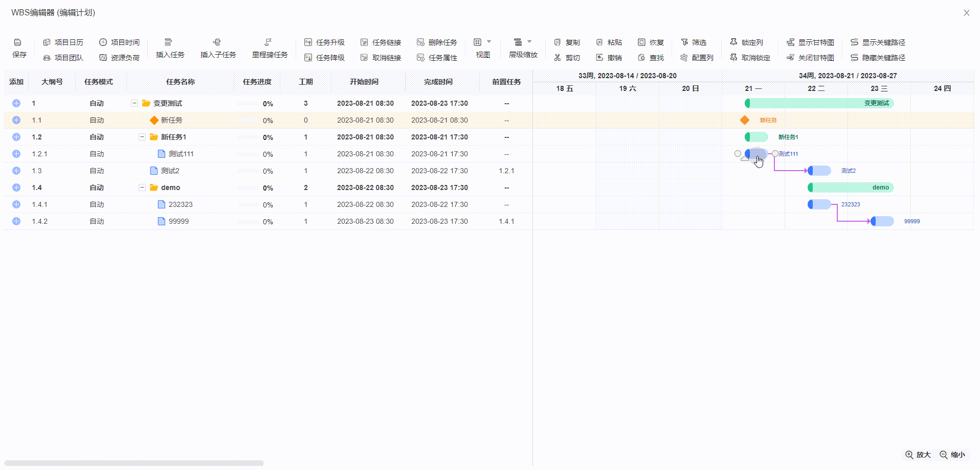Viewport: 980px width, 470px height.
Task: Click the add icon in row 1.3
Action: click(16, 171)
